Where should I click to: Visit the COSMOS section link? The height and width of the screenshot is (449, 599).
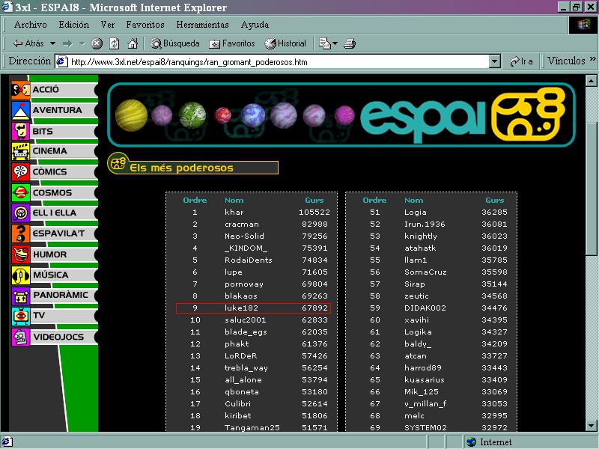[52, 193]
